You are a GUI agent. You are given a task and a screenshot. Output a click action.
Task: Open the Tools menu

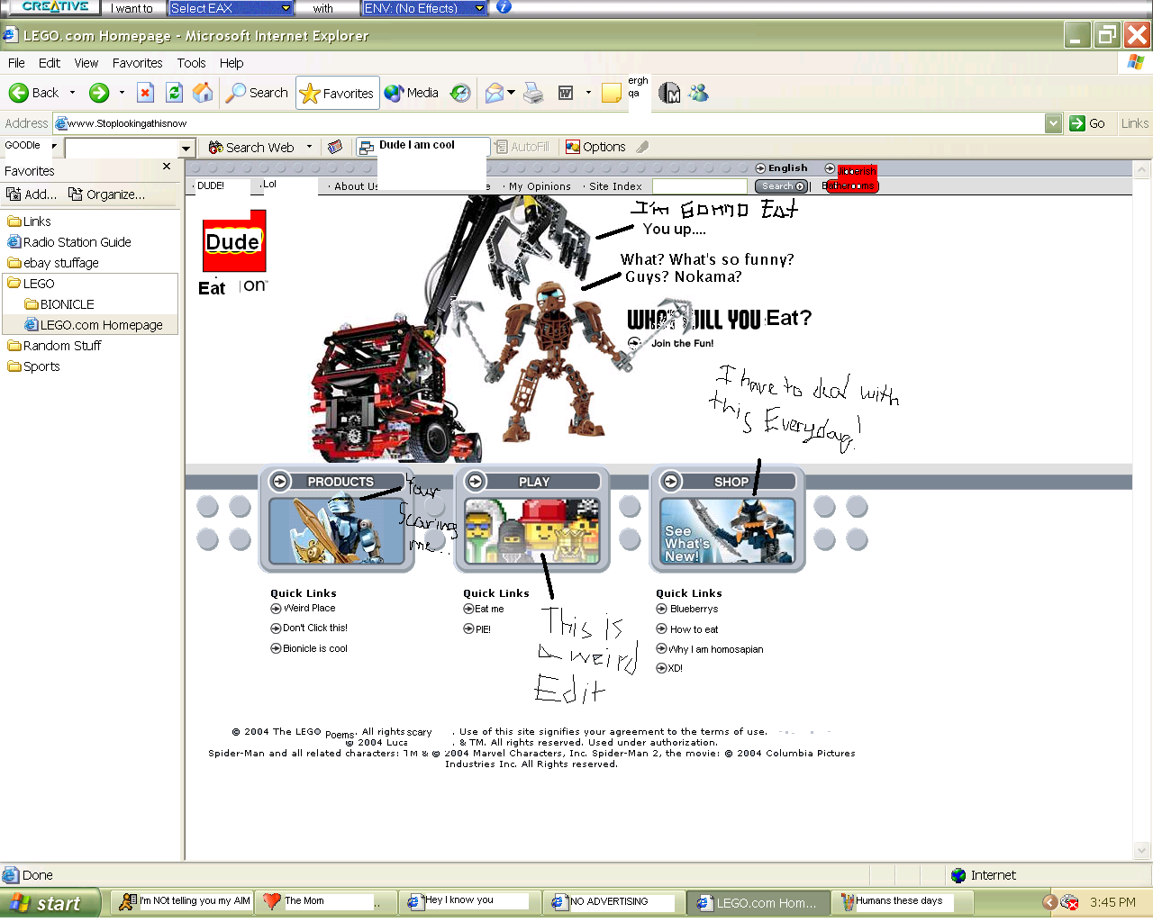[191, 63]
